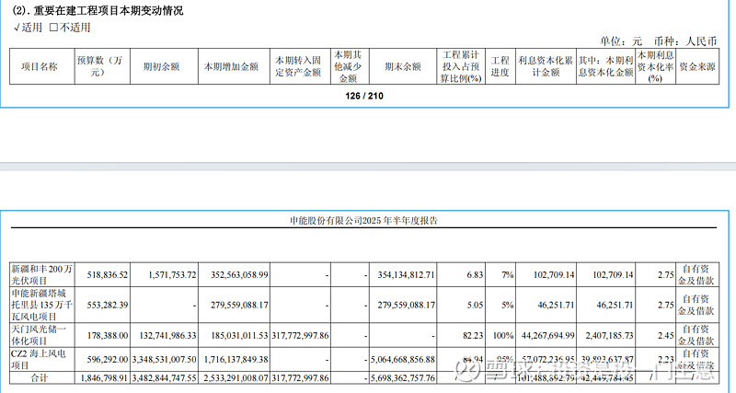Click closing balance 354,134,812.71
This screenshot has width=736, height=393.
tap(406, 274)
